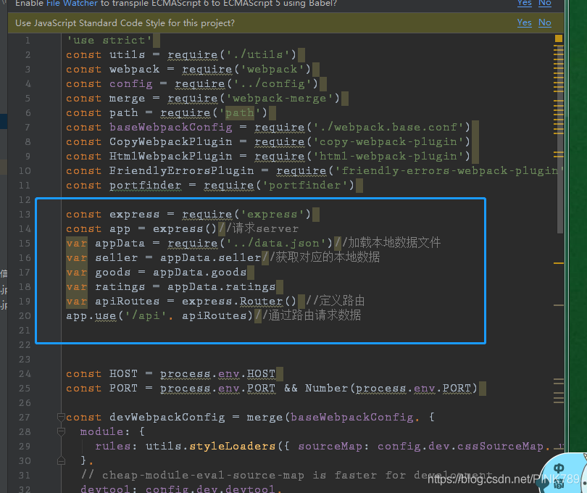The width and height of the screenshot is (587, 493).
Task: Collapse the devWebpackConfig block on line 27
Action: (61, 417)
